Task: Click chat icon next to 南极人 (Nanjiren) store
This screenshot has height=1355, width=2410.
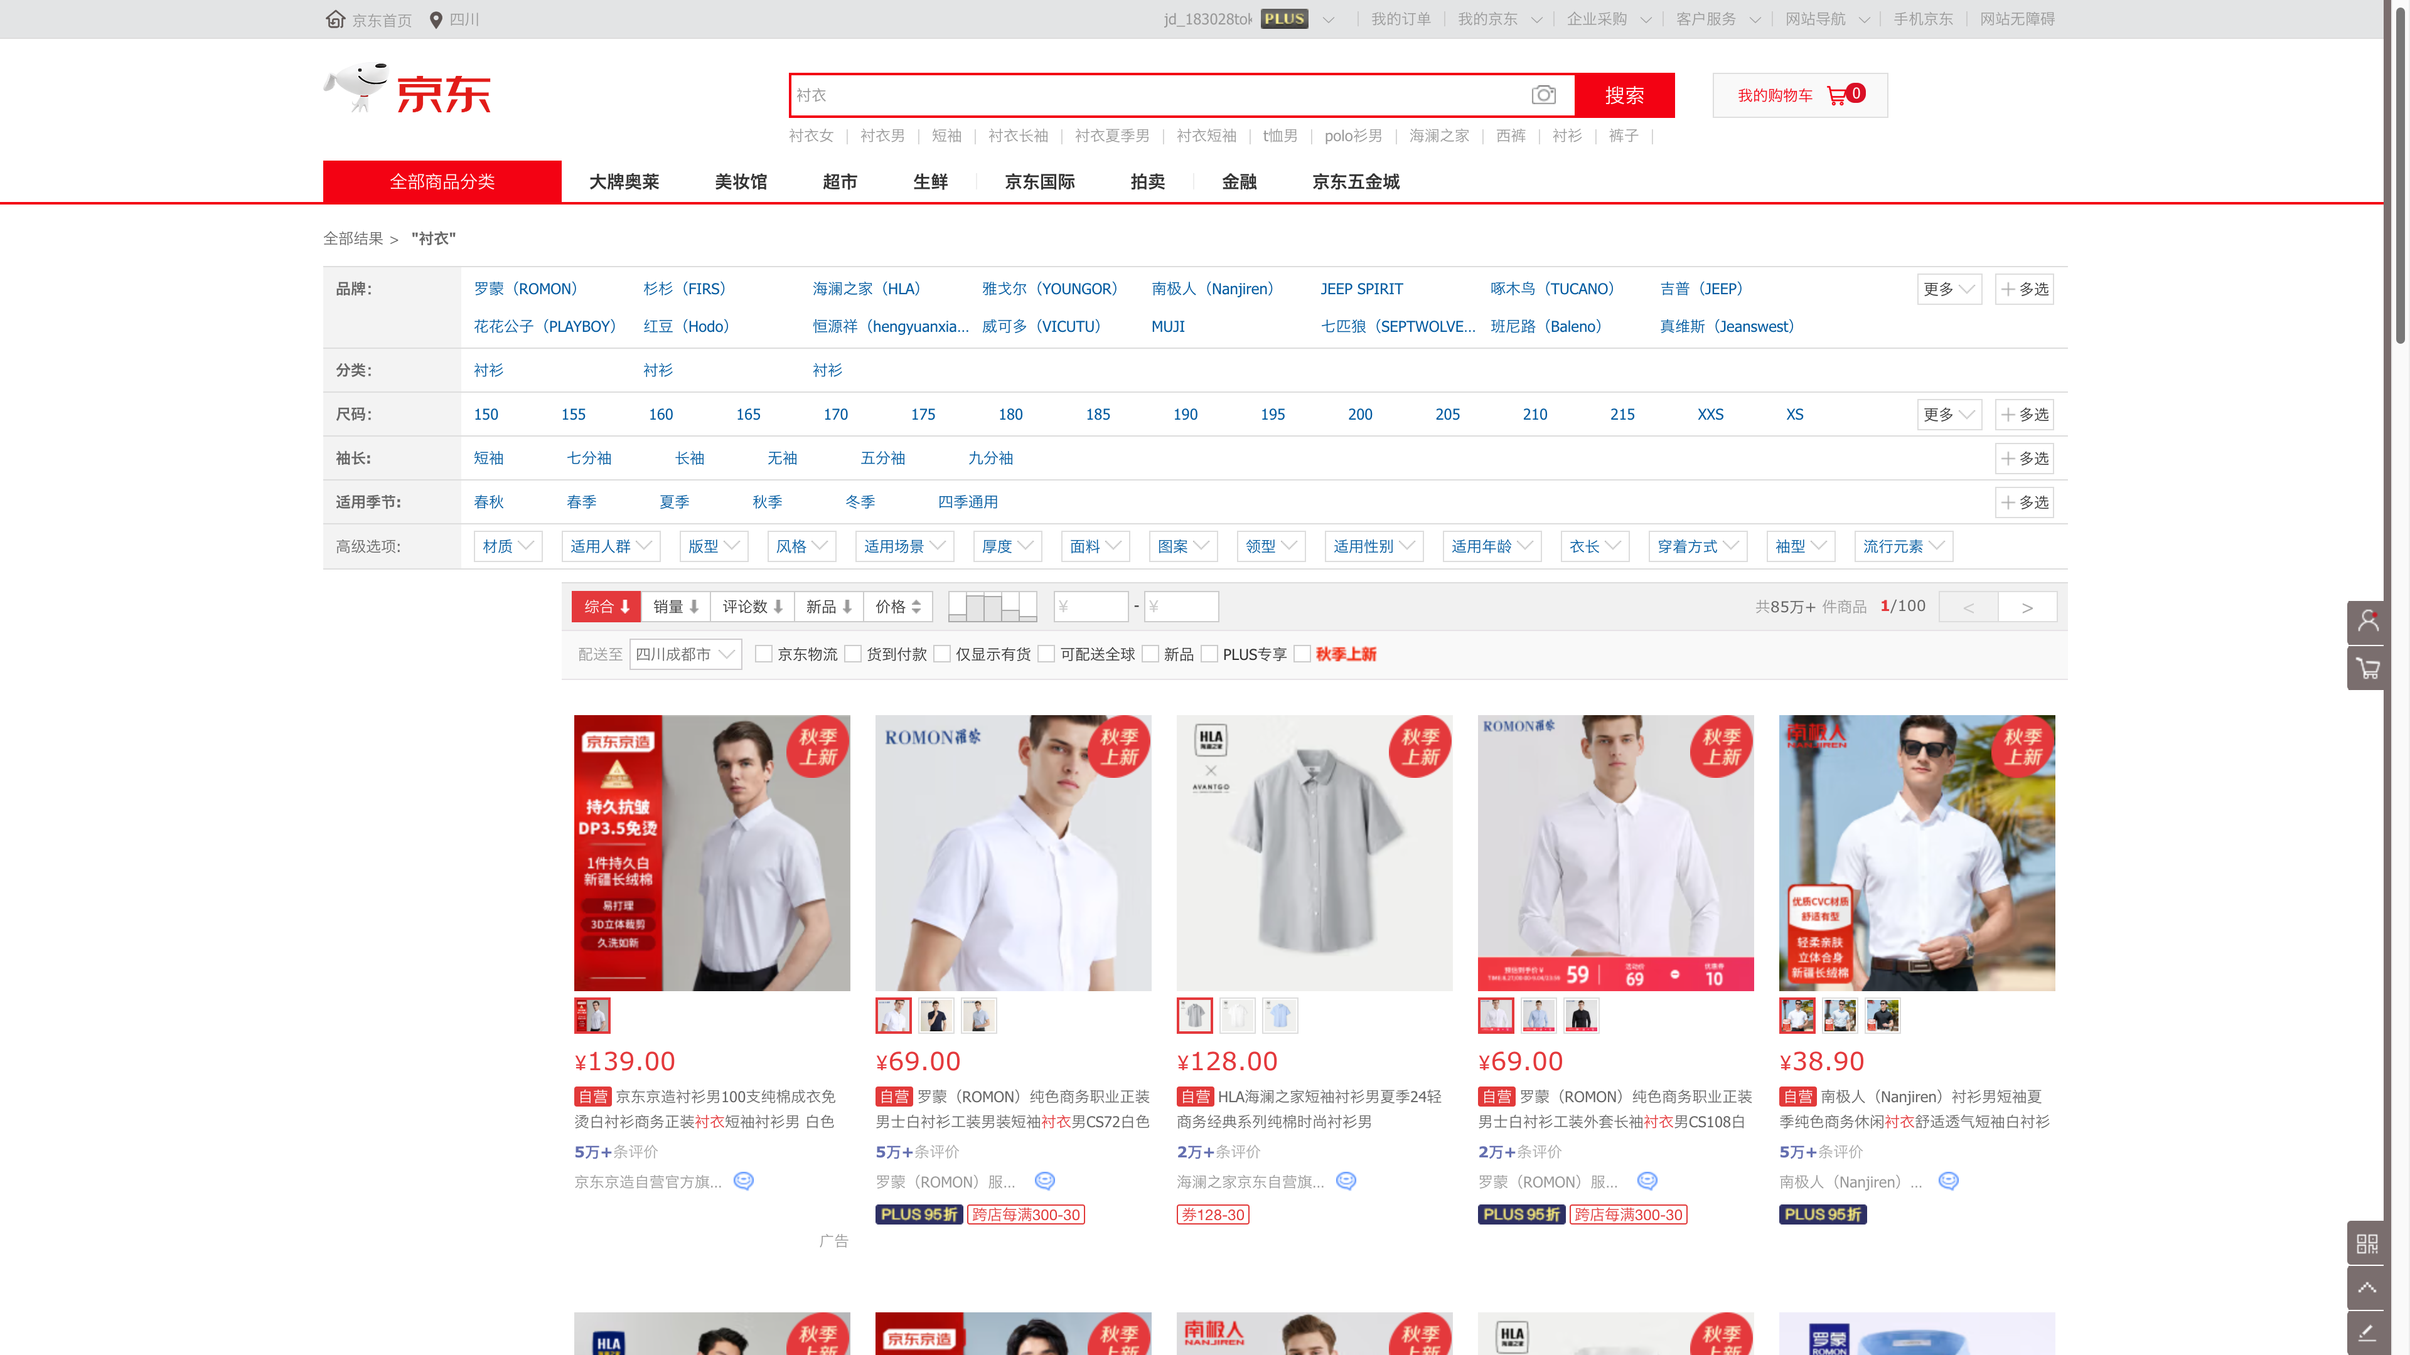Action: tap(1949, 1181)
